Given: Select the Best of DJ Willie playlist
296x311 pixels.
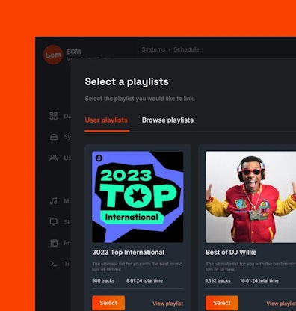Looking at the screenshot, I should tap(222, 303).
